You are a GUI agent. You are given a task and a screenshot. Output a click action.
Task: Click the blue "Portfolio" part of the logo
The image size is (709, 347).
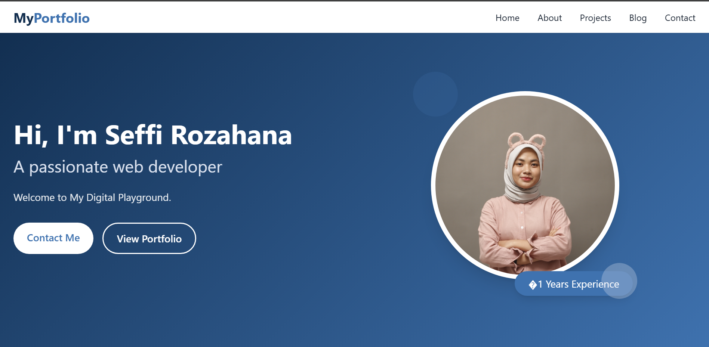pyautogui.click(x=62, y=18)
